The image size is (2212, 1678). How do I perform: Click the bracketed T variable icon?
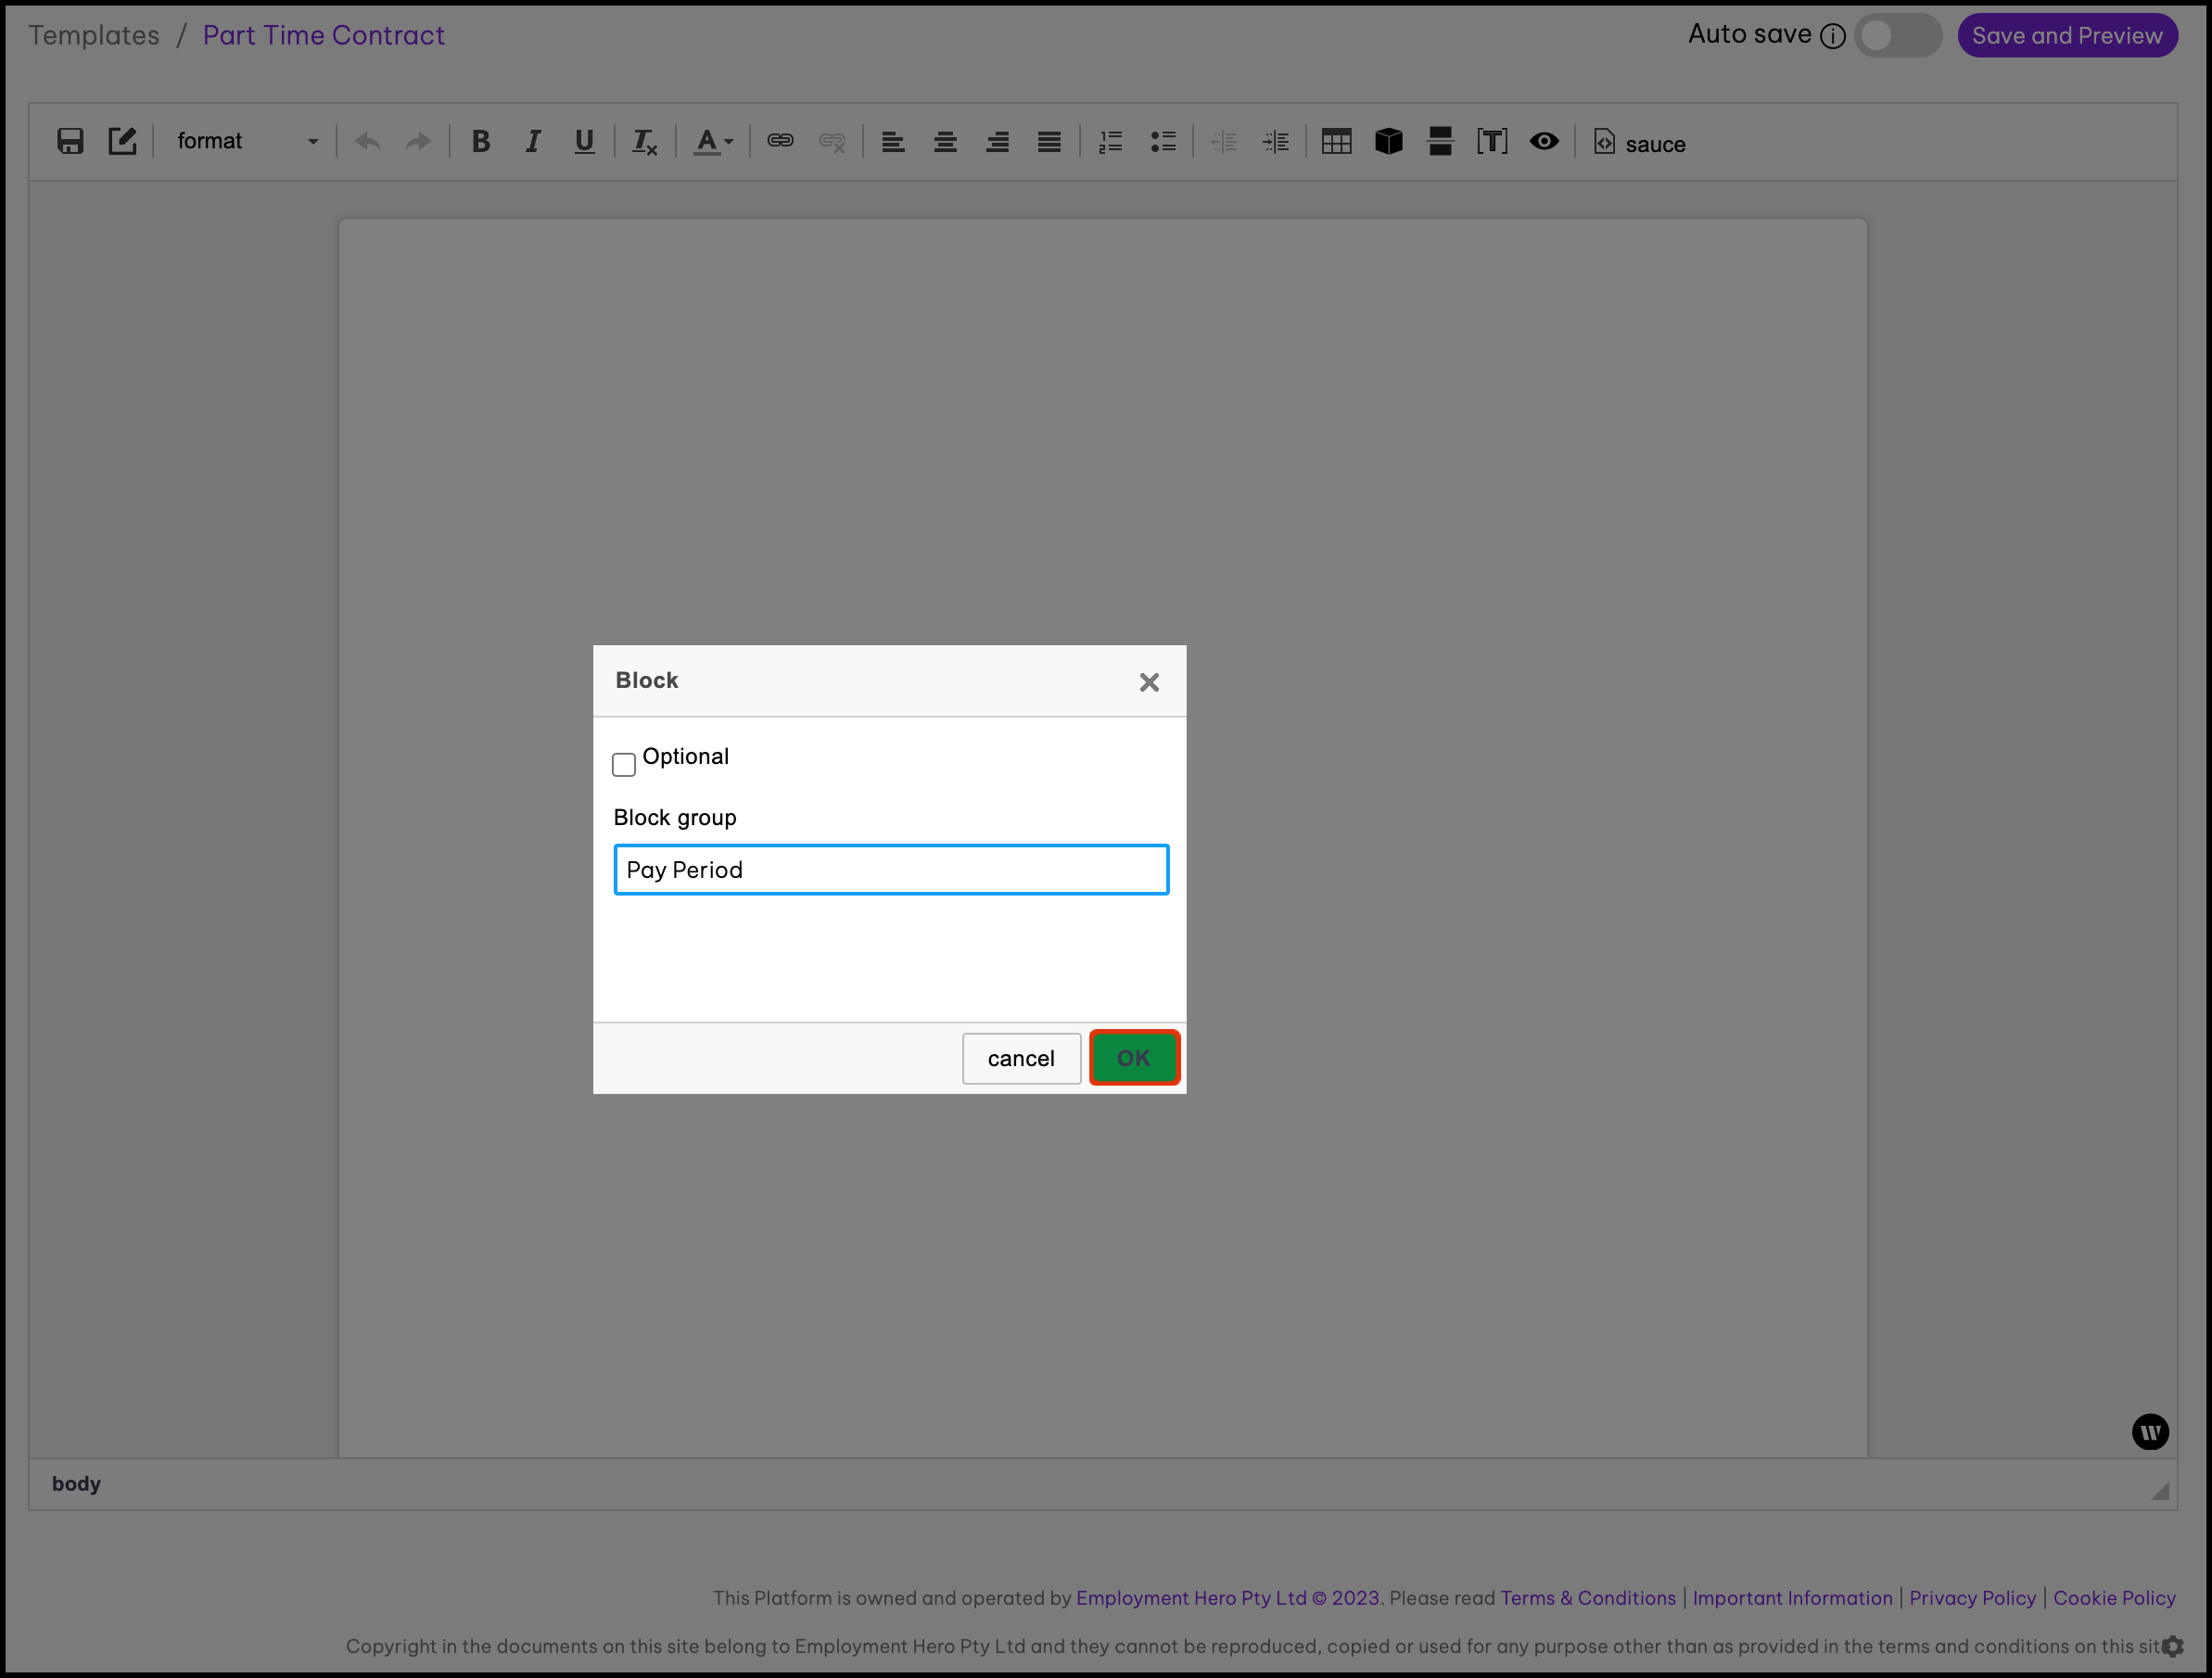click(x=1492, y=141)
